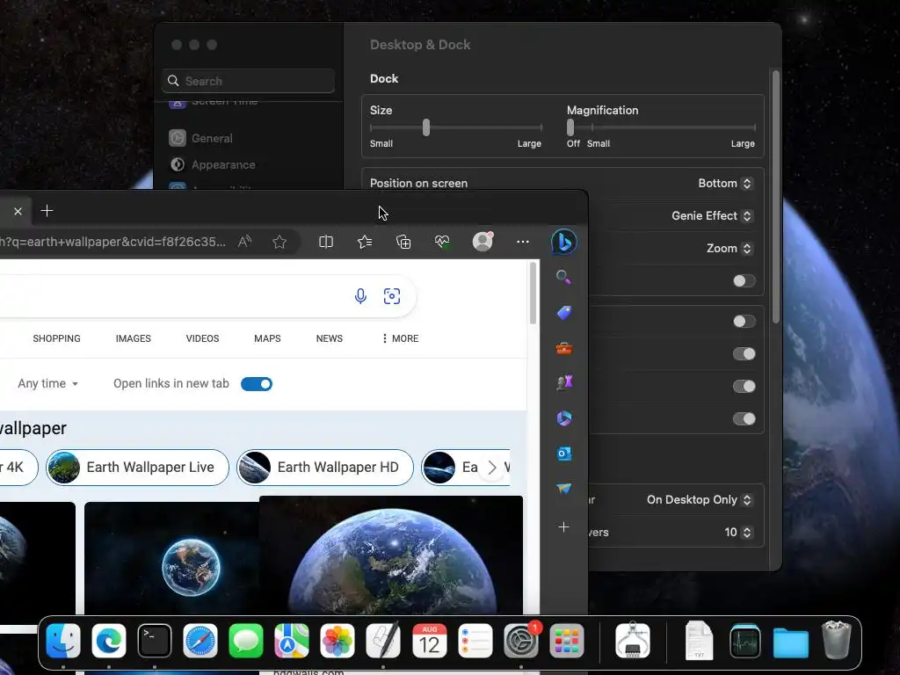Open On Desktop Only dropdown
The width and height of the screenshot is (900, 675).
coord(699,500)
